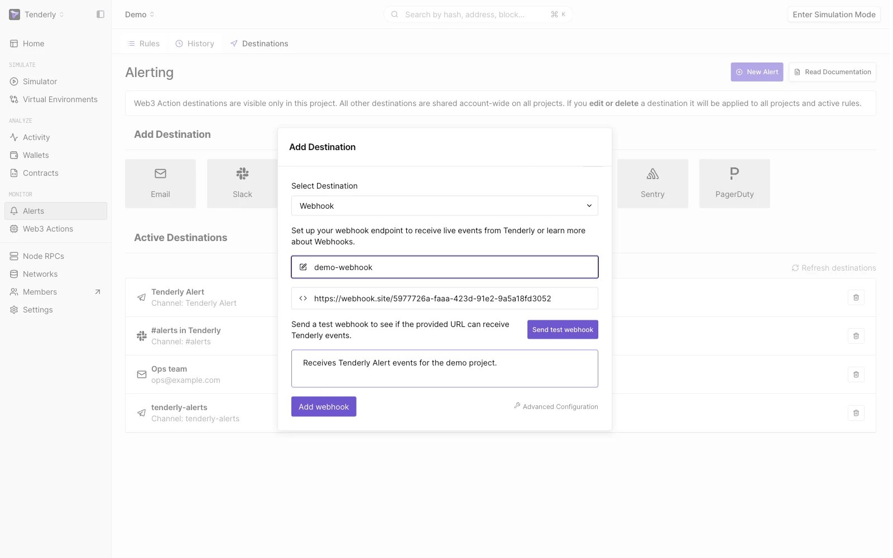Click the webhook description text area
Image resolution: width=893 pixels, height=558 pixels.
coord(445,369)
